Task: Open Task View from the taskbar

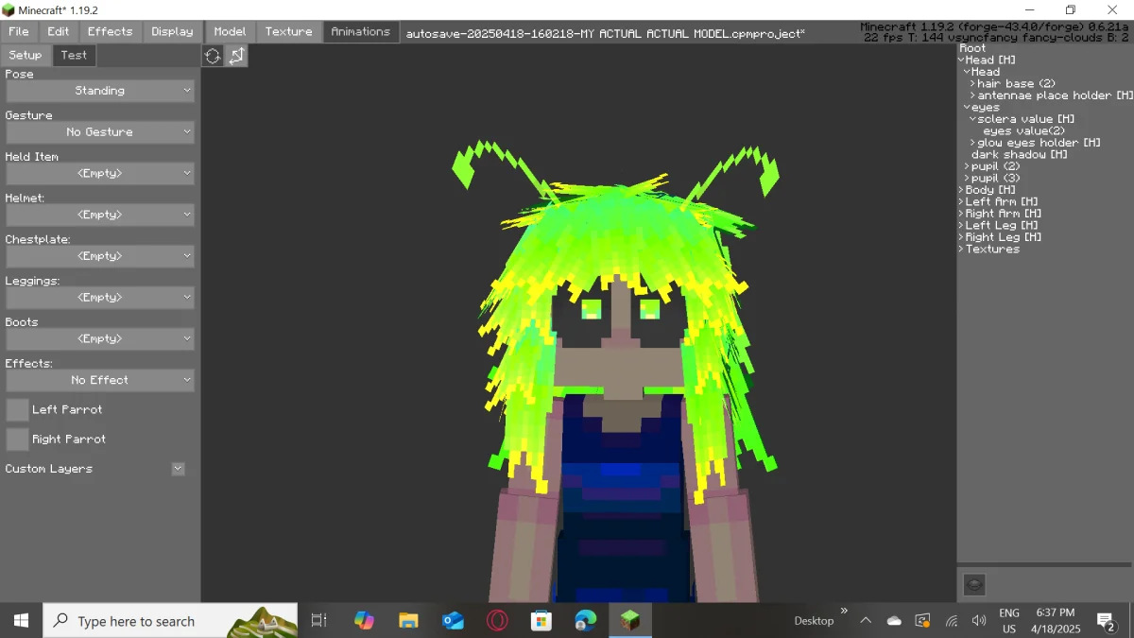Action: click(x=318, y=621)
